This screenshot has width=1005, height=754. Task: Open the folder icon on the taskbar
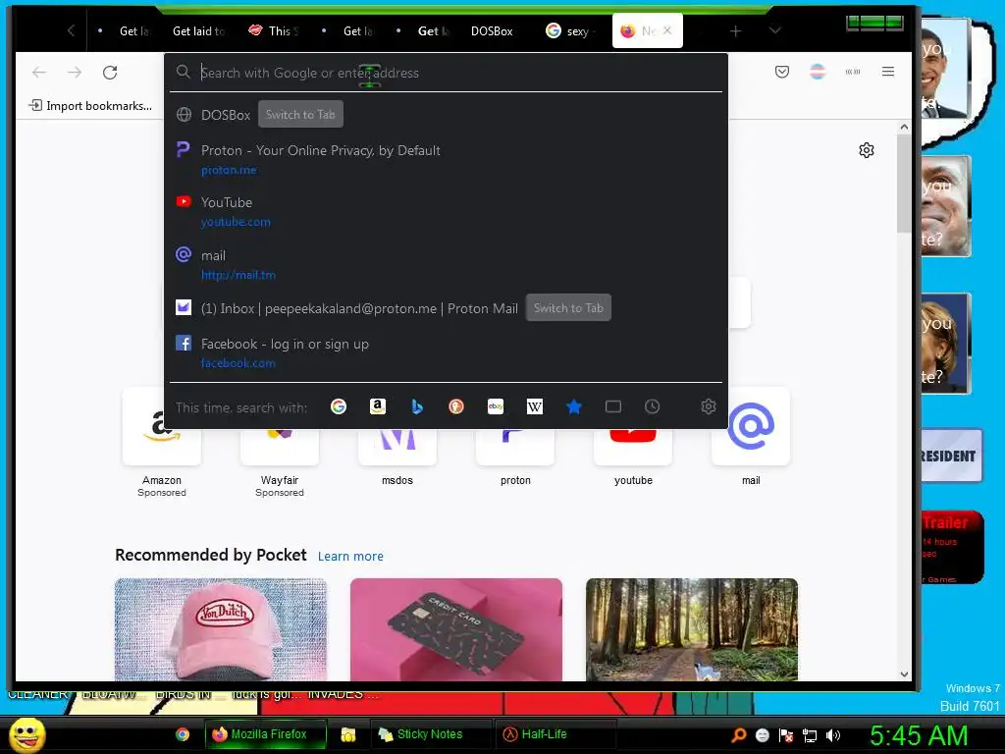point(348,734)
